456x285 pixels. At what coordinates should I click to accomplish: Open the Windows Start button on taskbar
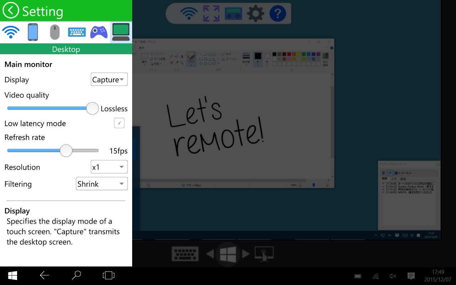click(13, 275)
